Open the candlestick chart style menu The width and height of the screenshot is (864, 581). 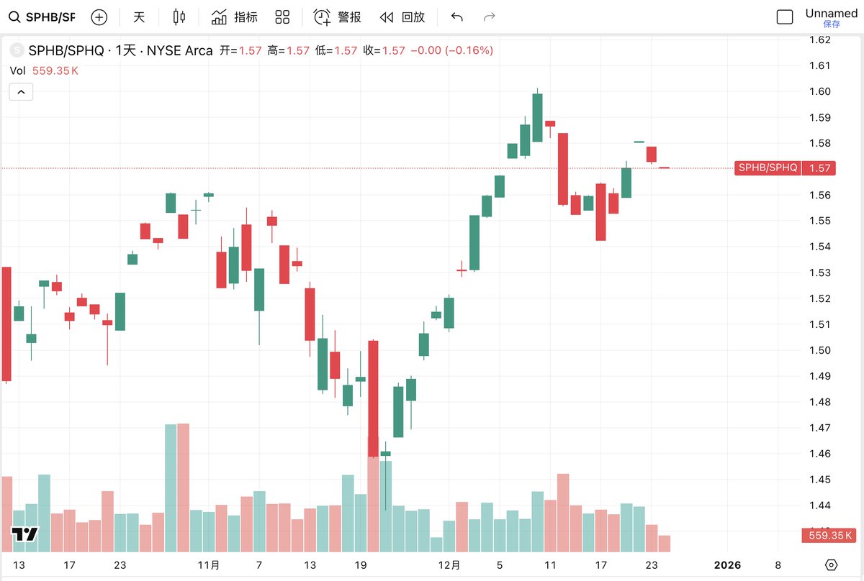point(180,17)
